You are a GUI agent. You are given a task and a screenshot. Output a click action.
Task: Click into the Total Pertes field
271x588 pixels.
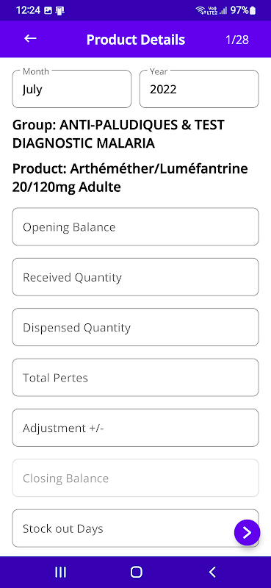(x=135, y=378)
